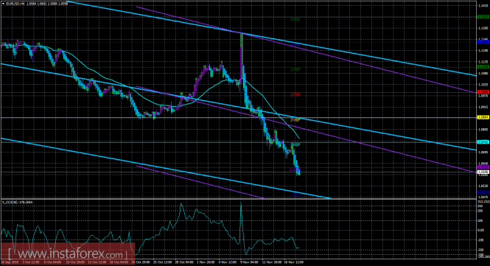Select the cyan price tag on price scale

pyautogui.click(x=483, y=142)
